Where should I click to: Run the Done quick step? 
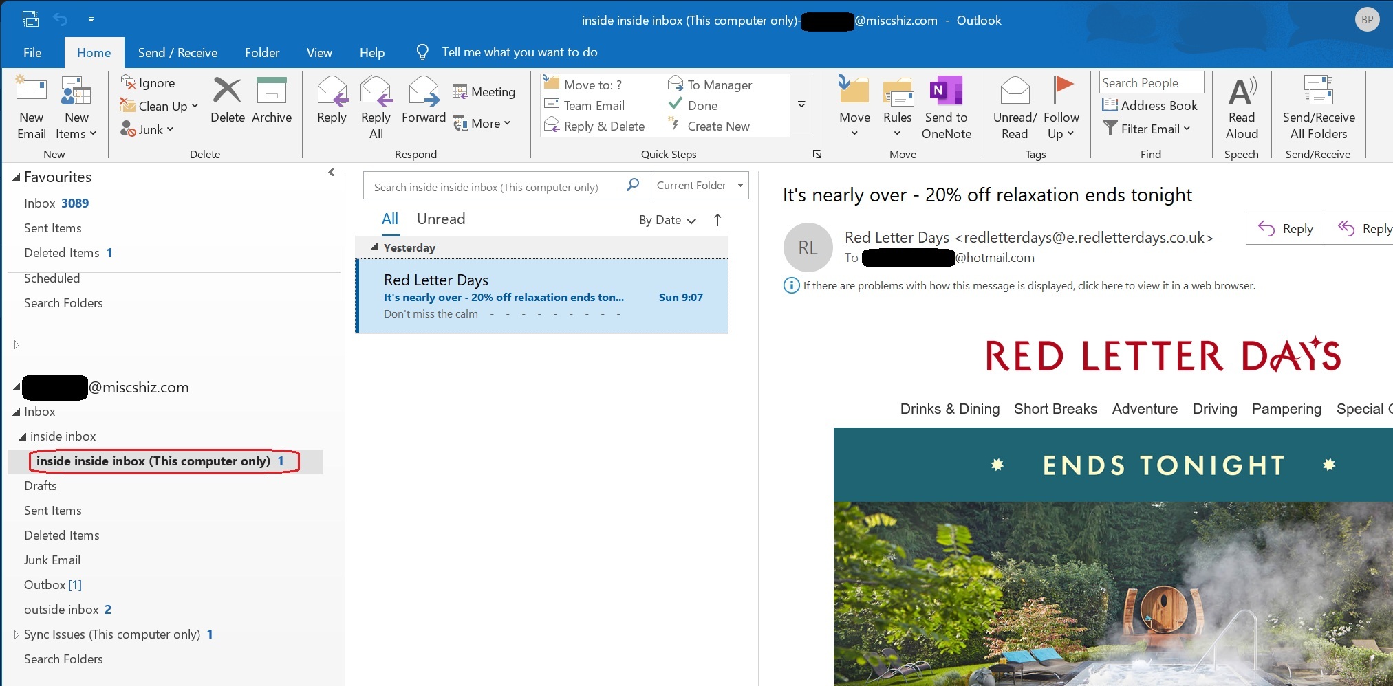pos(693,105)
